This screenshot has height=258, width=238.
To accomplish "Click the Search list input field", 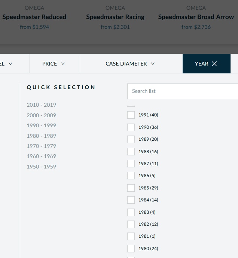I will point(183,91).
